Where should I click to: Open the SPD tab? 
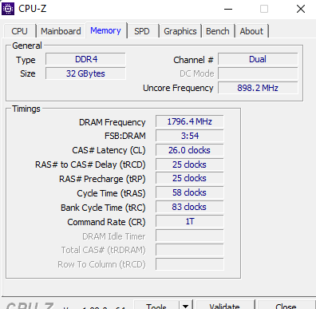(x=142, y=31)
